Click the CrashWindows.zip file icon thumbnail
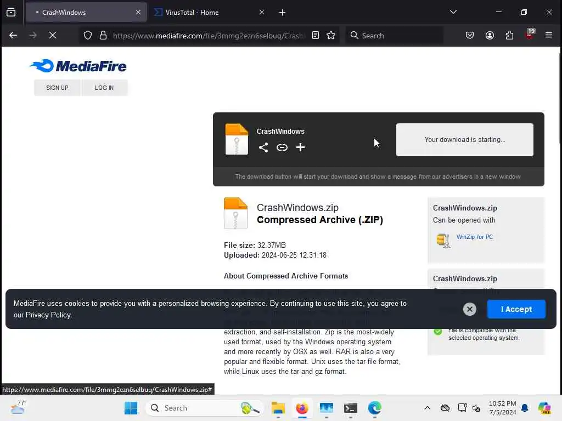The width and height of the screenshot is (562, 421). click(235, 213)
